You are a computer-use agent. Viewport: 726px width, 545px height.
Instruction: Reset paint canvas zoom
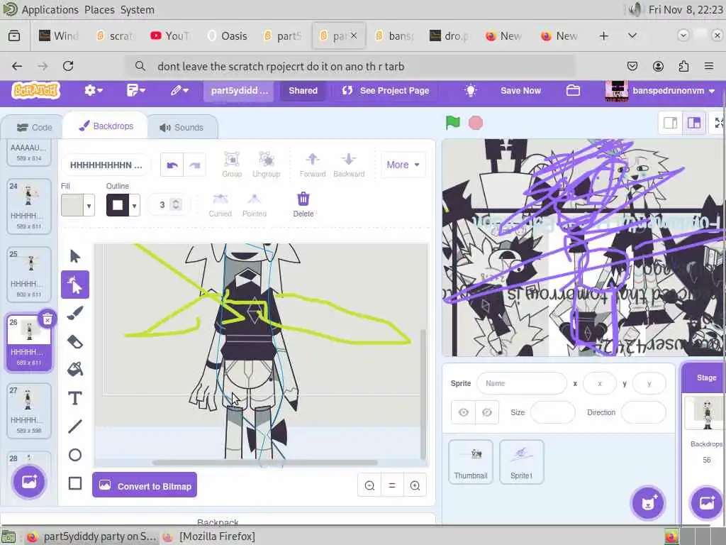pos(392,485)
